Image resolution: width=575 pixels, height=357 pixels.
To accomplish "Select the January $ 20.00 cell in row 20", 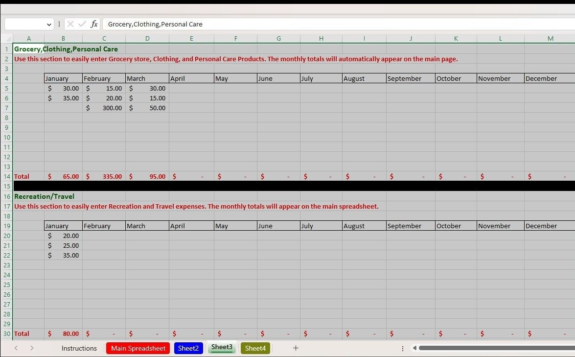I will pyautogui.click(x=63, y=236).
